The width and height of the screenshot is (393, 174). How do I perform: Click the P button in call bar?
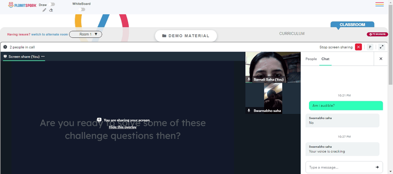[370, 47]
